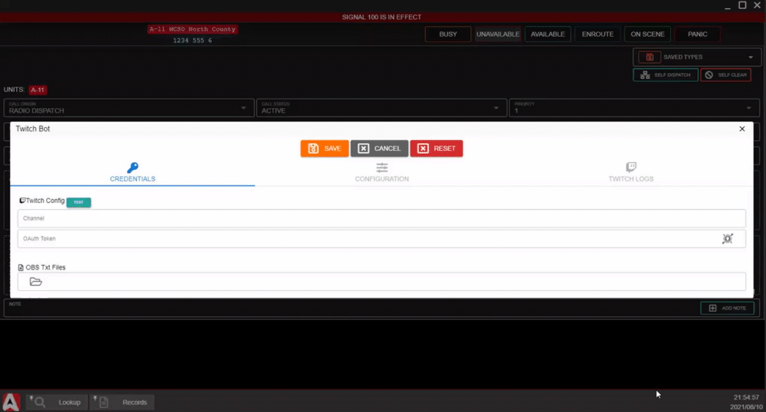Reset the Twitch Bot settings
The height and width of the screenshot is (412, 766).
pos(437,149)
